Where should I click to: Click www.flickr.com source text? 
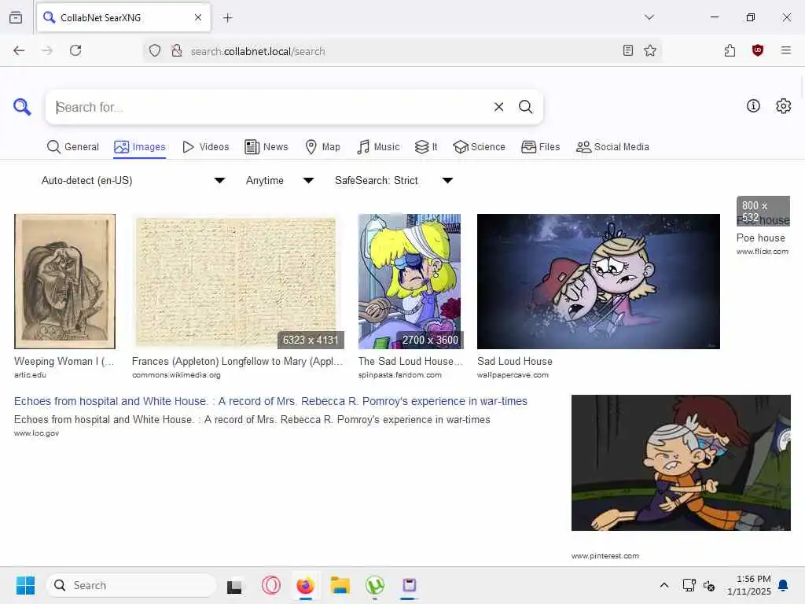pos(763,251)
